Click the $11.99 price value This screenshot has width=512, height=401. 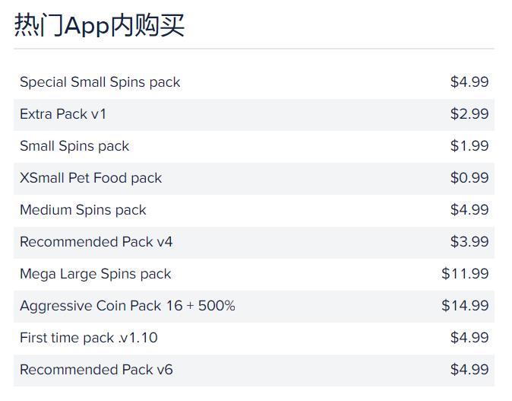(465, 274)
